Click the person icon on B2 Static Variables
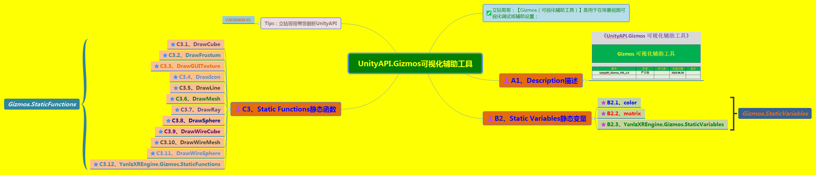 click(x=490, y=118)
